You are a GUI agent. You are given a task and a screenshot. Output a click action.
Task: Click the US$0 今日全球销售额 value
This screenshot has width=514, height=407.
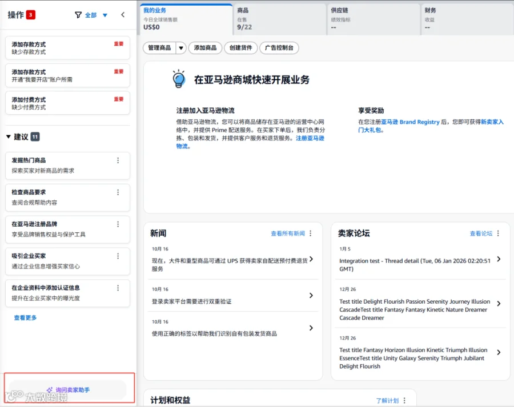pyautogui.click(x=151, y=27)
